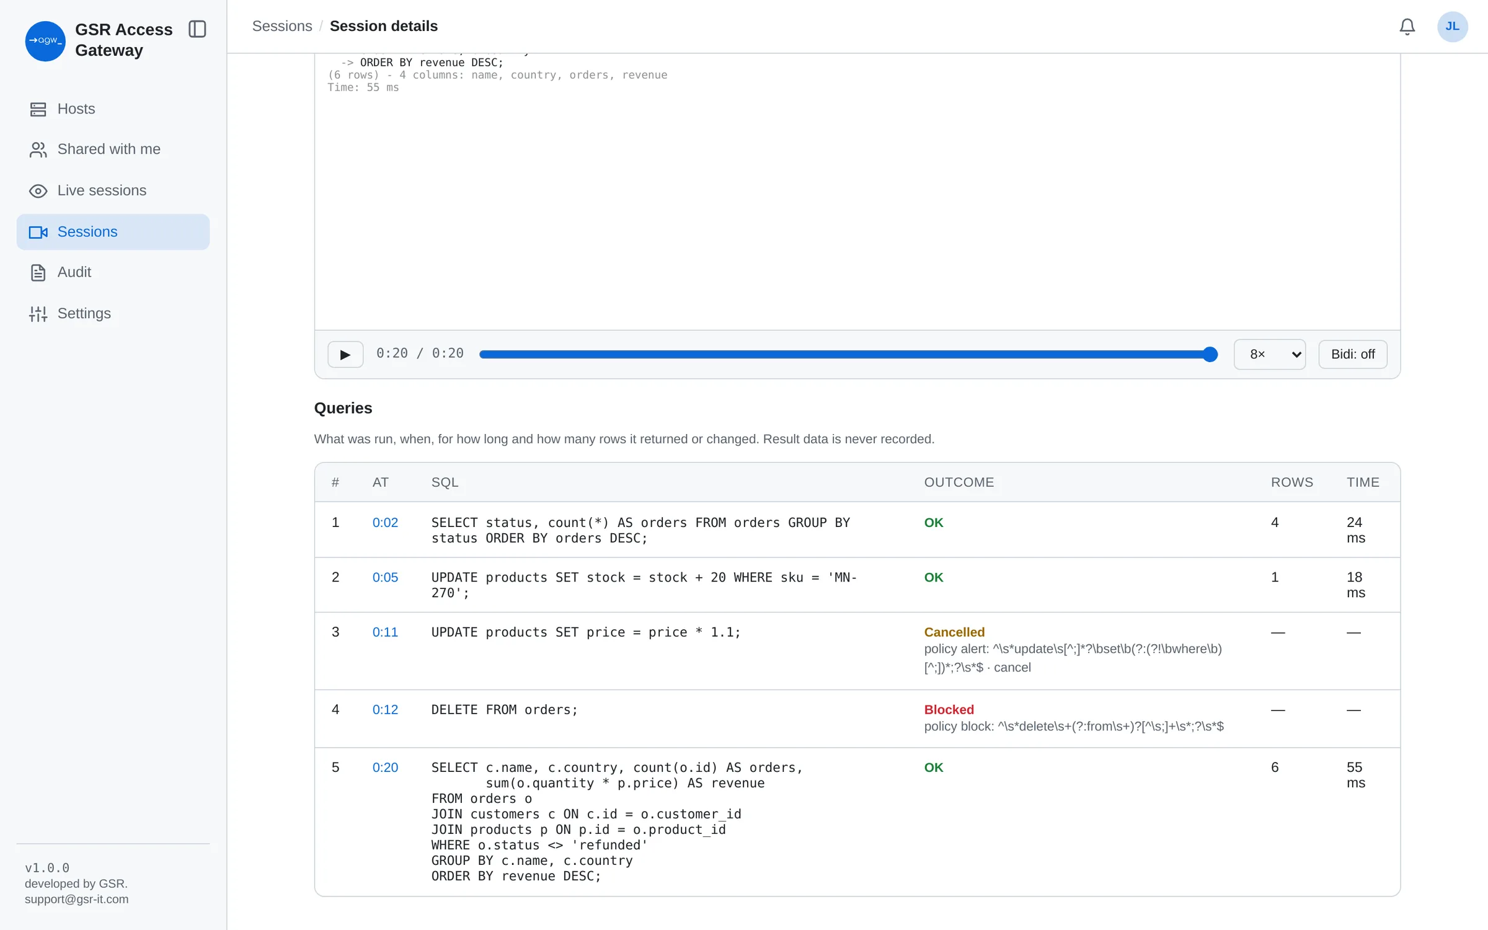
Task: Play the session recording
Action: point(345,355)
